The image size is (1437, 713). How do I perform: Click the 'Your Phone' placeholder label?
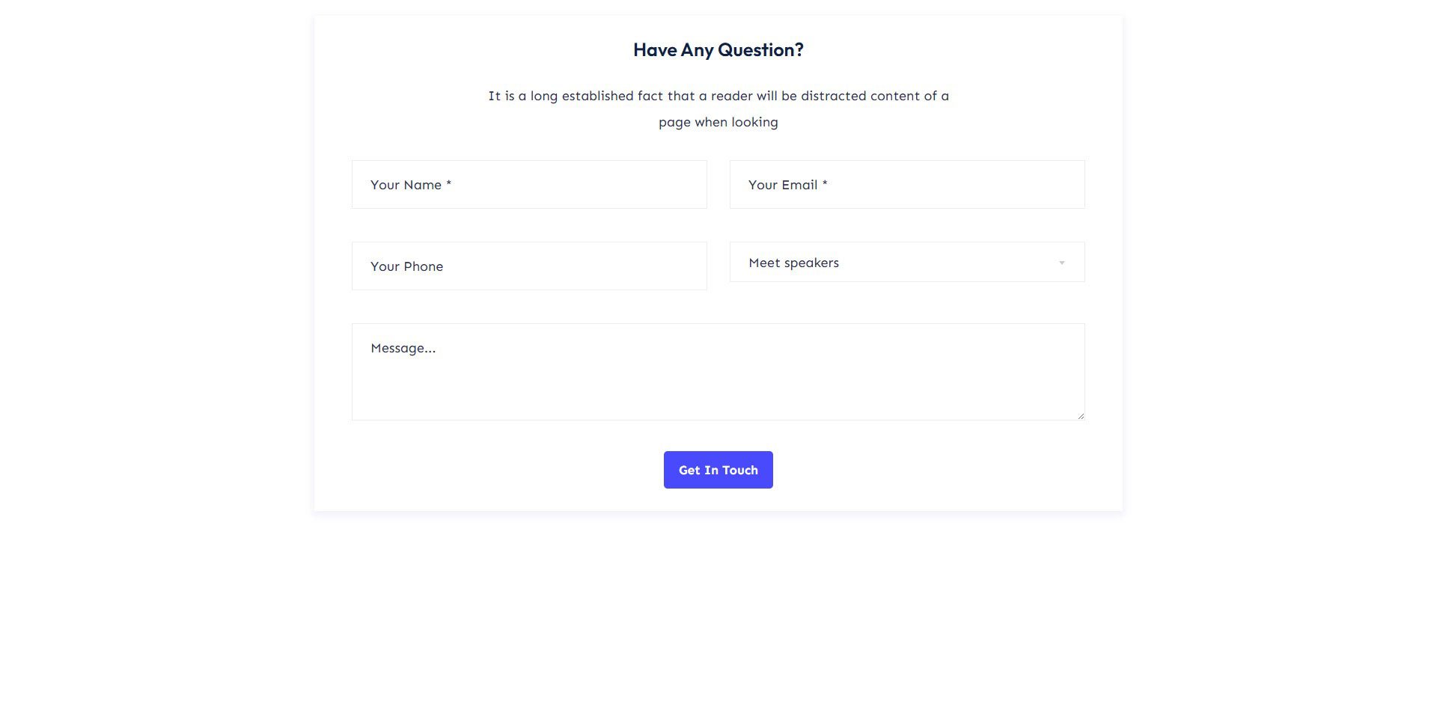[x=406, y=266]
